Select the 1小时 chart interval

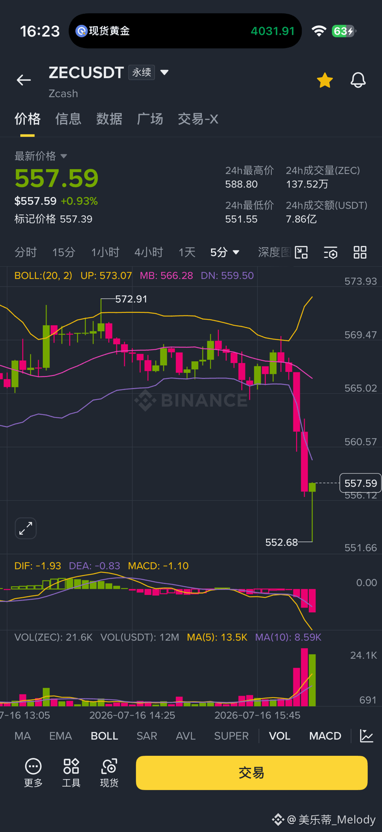[x=105, y=252]
